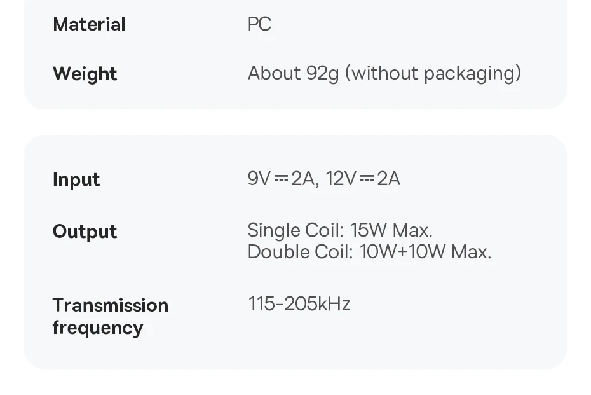Select the "15W Max." output value

[x=391, y=230]
